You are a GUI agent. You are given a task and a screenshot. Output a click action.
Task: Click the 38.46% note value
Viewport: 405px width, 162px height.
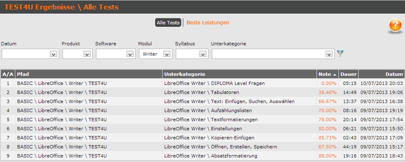pyautogui.click(x=328, y=92)
